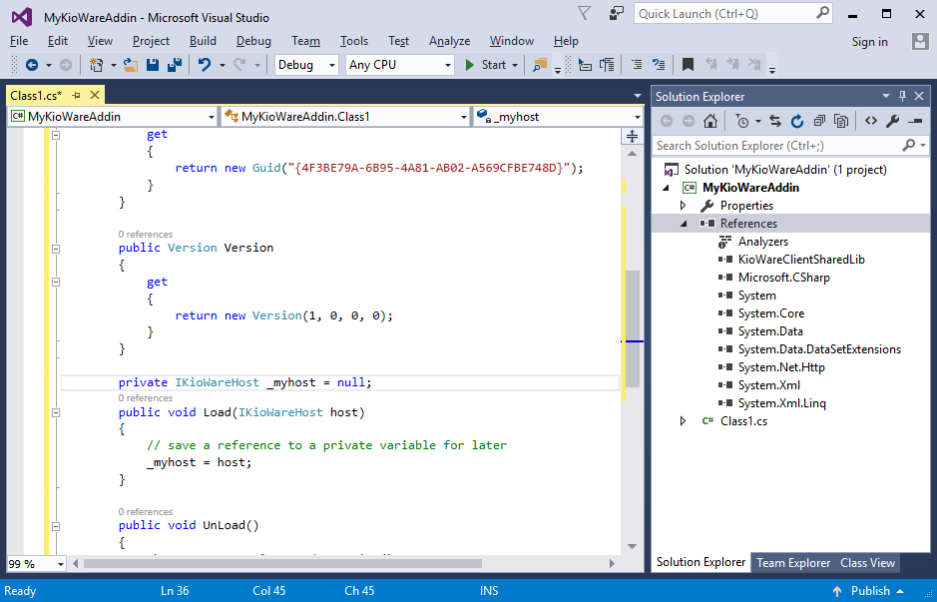Image resolution: width=937 pixels, height=602 pixels.
Task: Toggle Preview Selected Items in Solution Explorer
Action: [915, 122]
